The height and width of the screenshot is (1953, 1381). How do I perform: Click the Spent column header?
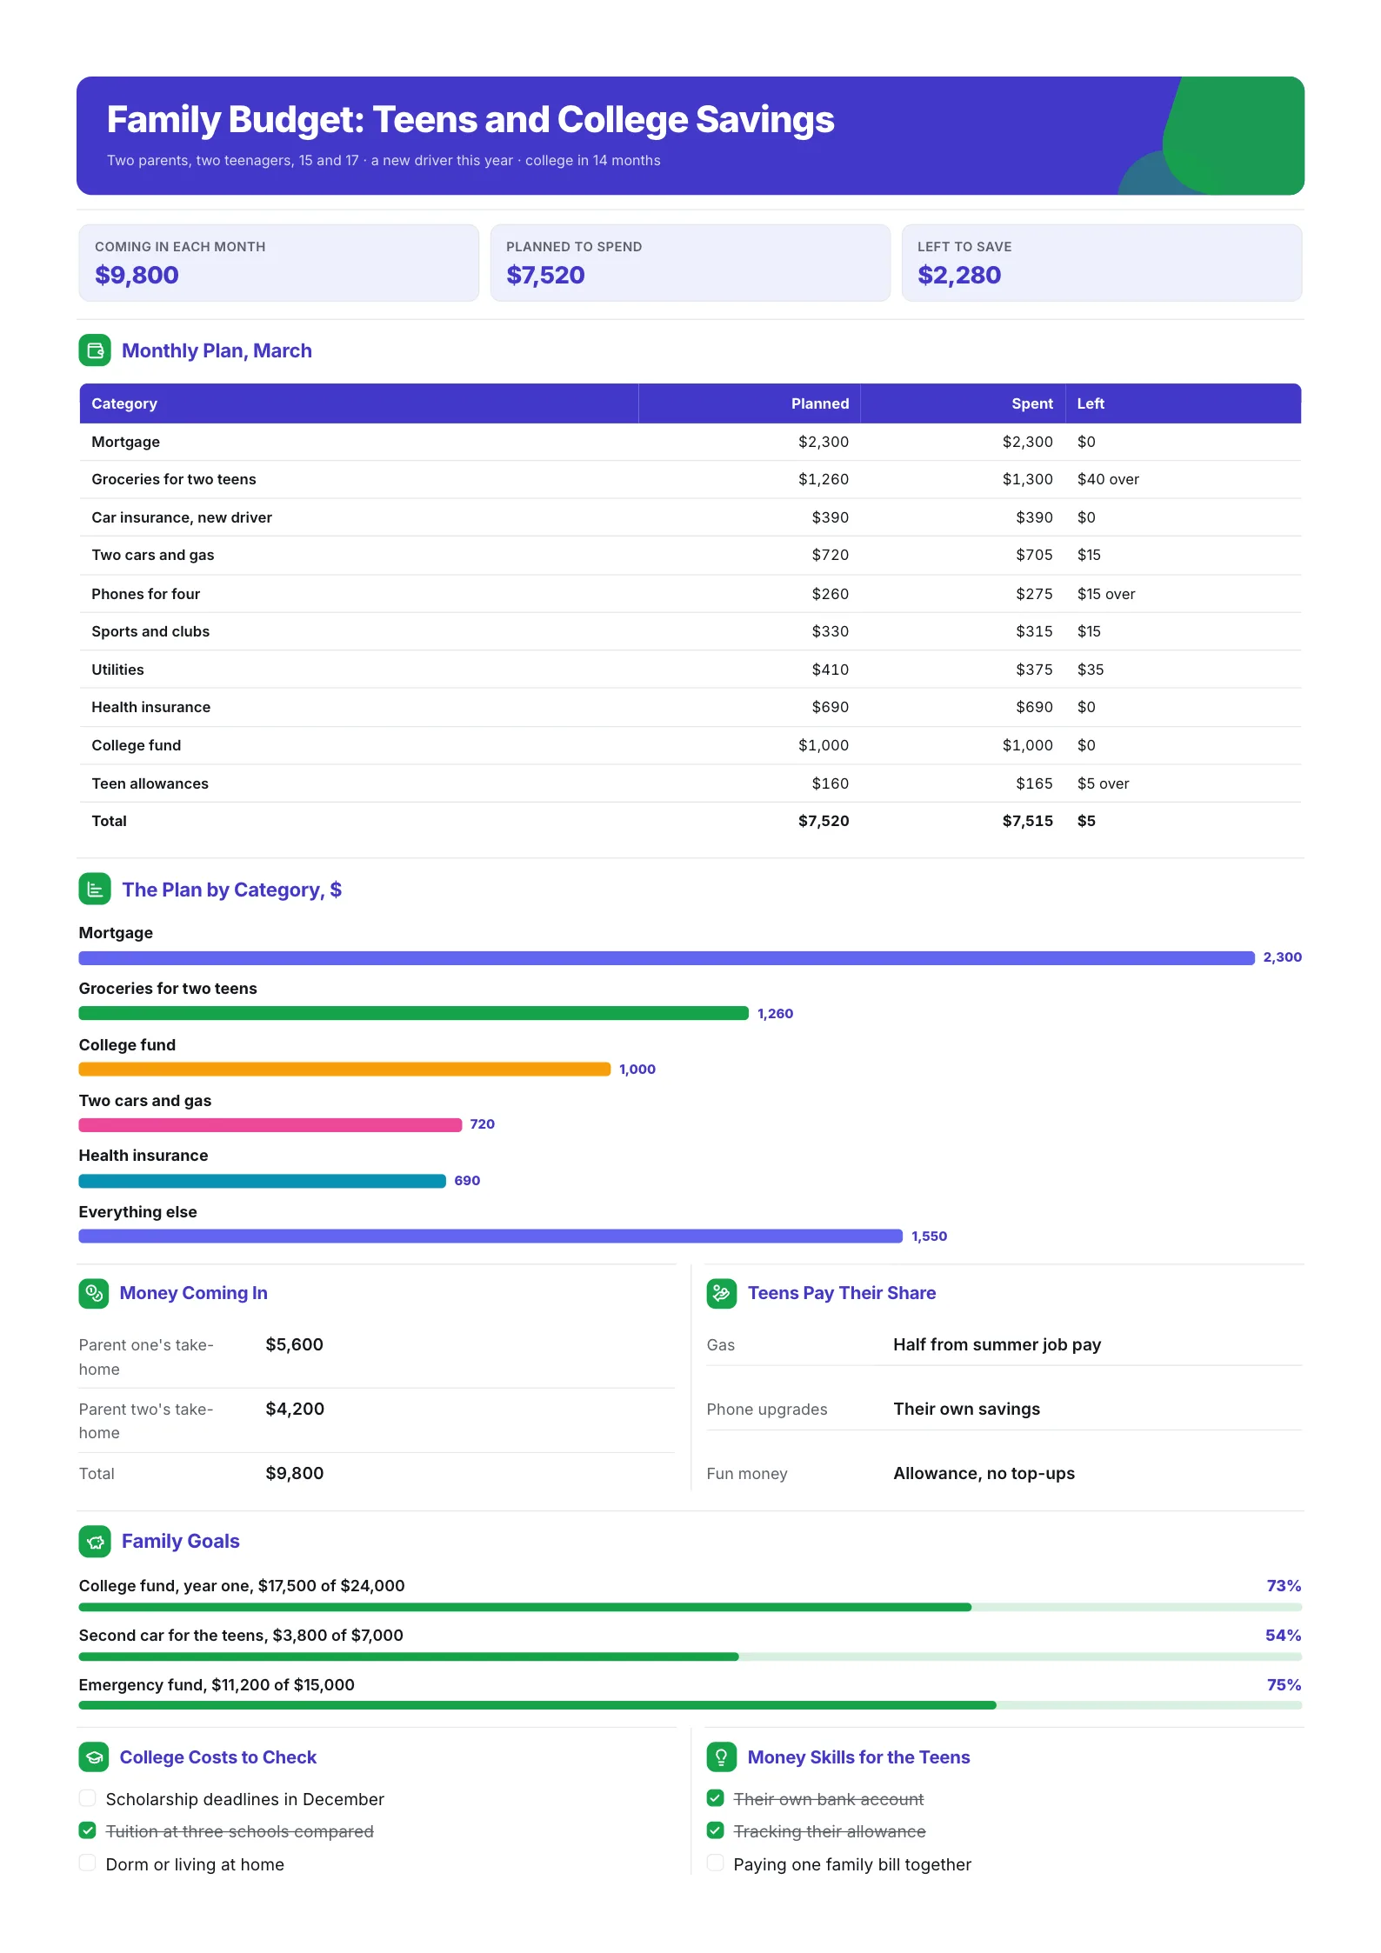pos(963,403)
